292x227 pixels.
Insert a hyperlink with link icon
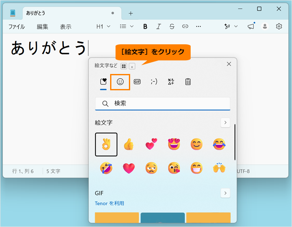(x=185, y=26)
